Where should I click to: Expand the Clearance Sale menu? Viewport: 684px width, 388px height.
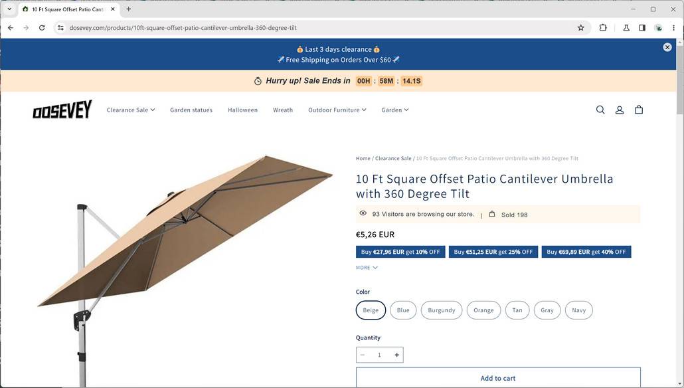(131, 110)
